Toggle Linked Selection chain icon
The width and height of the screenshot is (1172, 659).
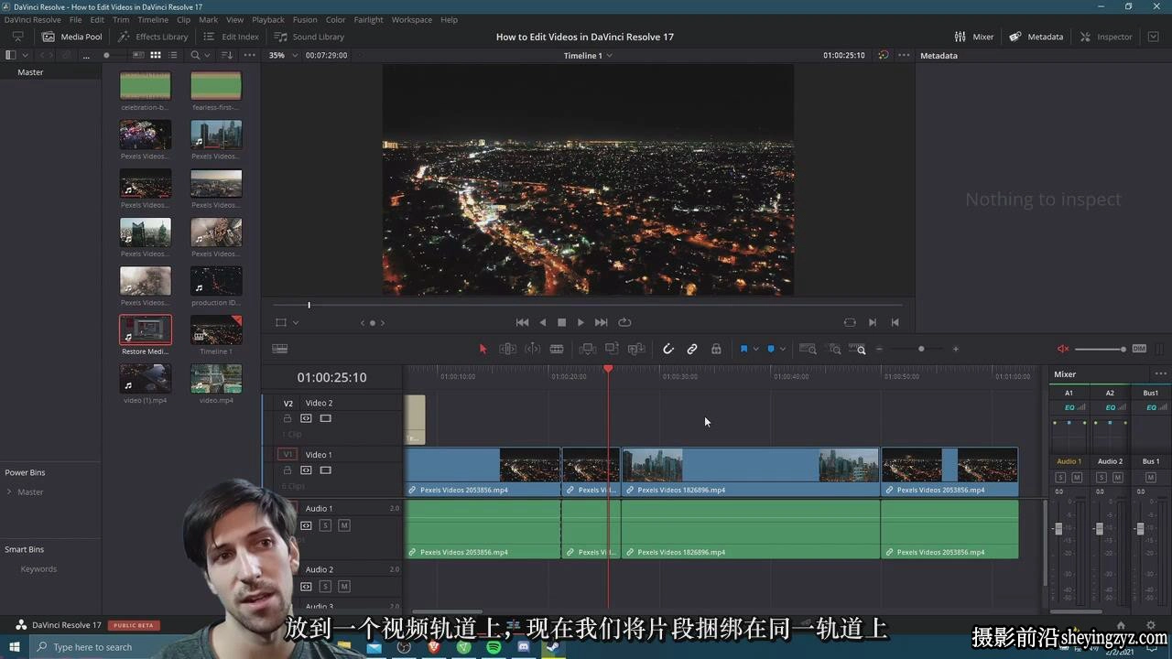click(x=692, y=349)
